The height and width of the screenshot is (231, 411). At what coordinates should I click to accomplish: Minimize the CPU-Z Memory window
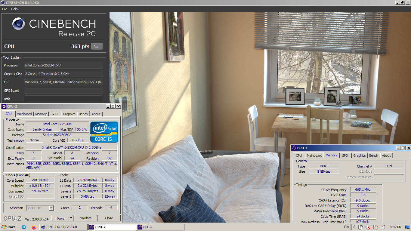tap(399, 148)
